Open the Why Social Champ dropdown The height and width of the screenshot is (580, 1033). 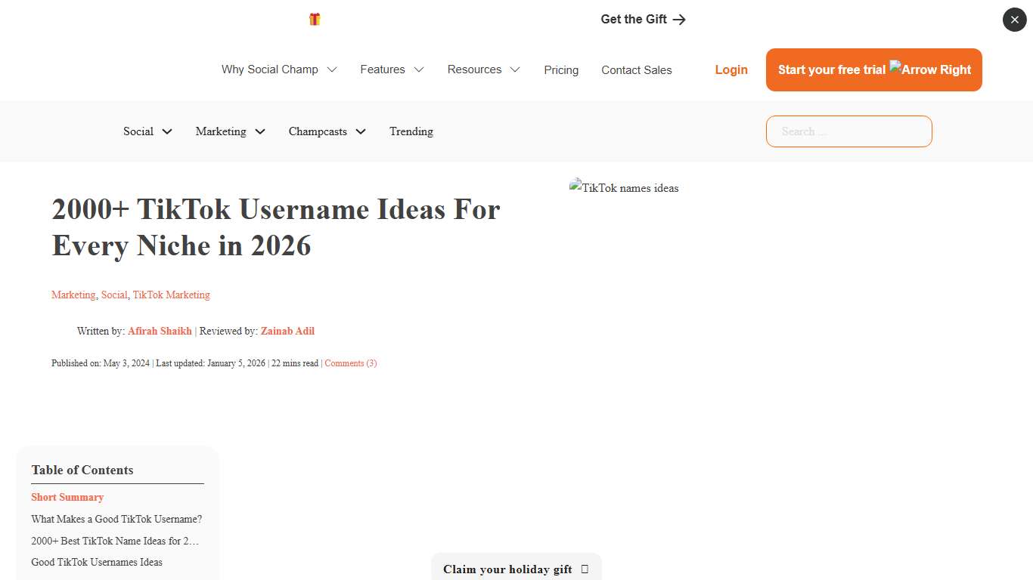[x=279, y=69]
